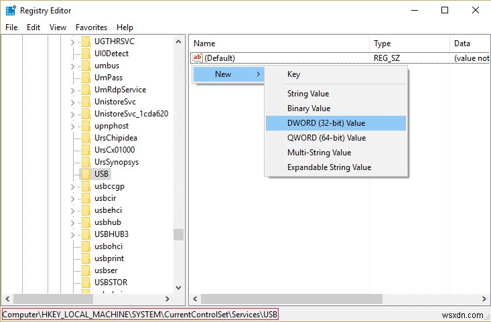This screenshot has height=322, width=491.
Task: Click the usbhub folder icon
Action: 86,222
